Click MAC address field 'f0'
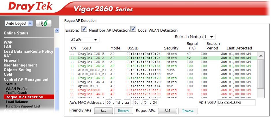The height and width of the screenshot is (117, 271). (x=146, y=103)
